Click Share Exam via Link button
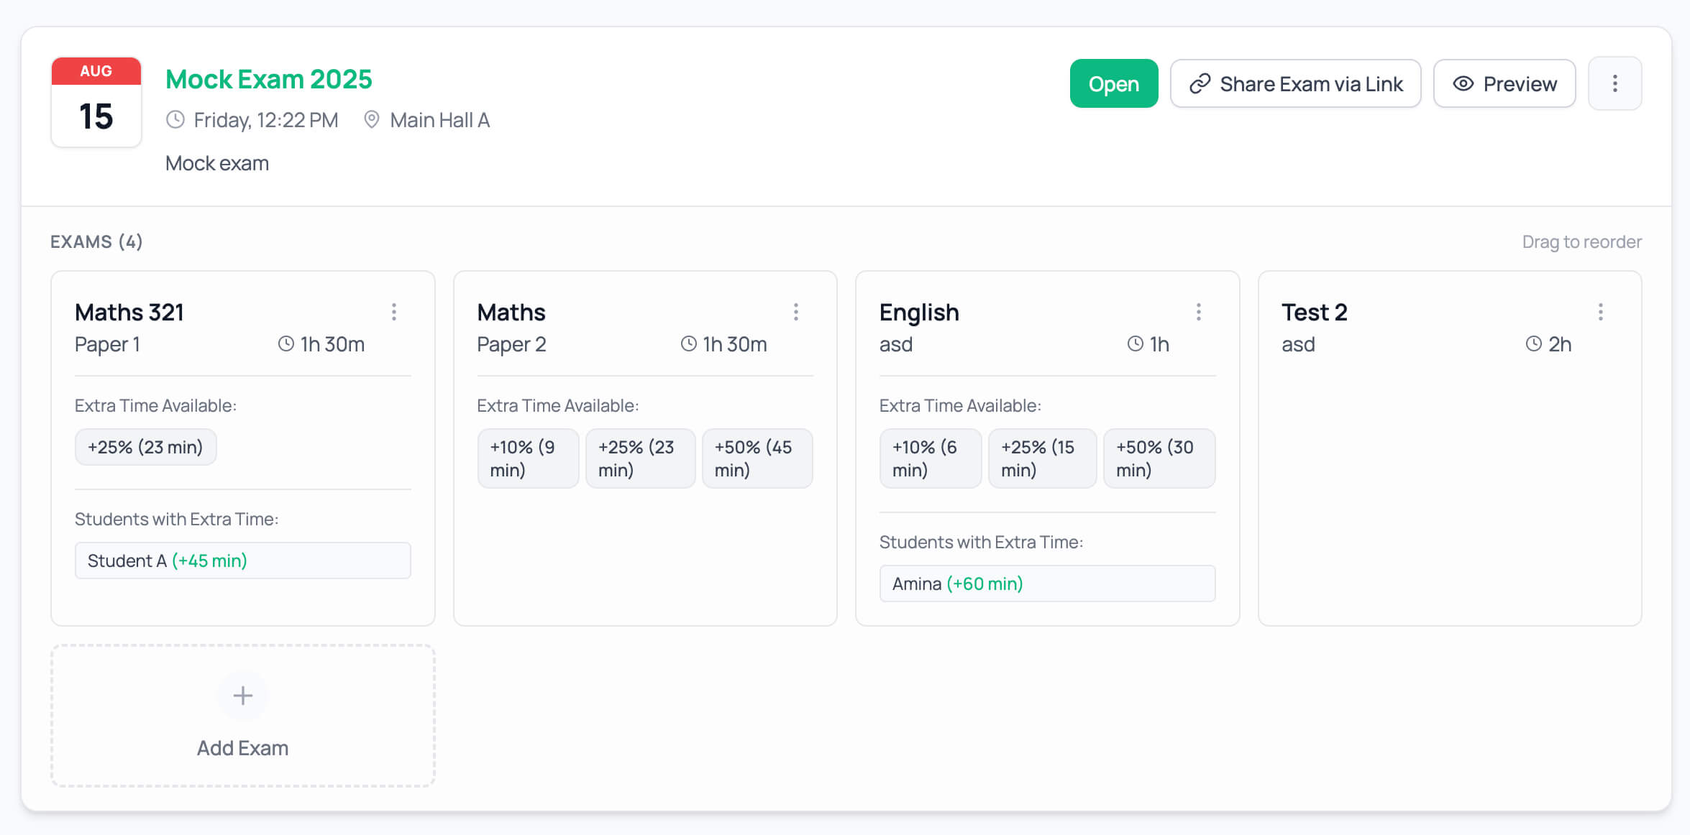1690x835 pixels. tap(1295, 84)
